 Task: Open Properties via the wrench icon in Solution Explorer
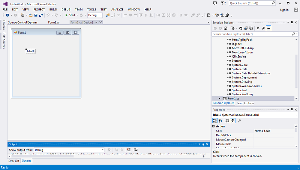[264, 28]
